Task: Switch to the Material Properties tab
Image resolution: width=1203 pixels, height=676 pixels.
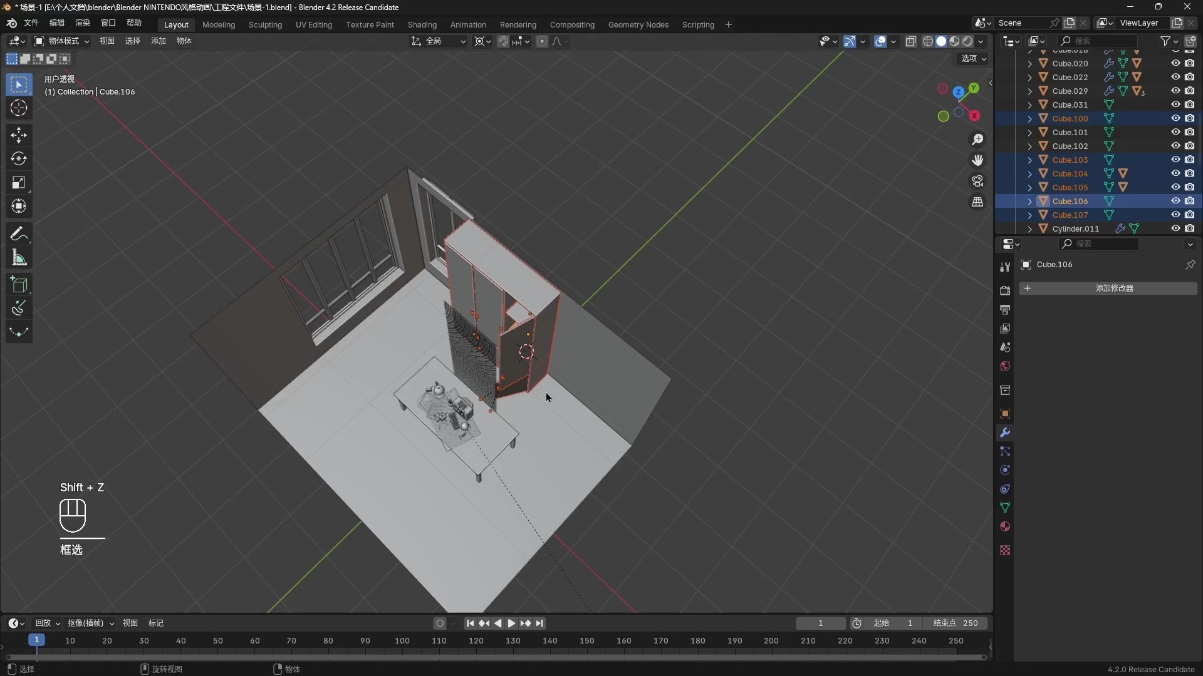Action: point(1005,526)
